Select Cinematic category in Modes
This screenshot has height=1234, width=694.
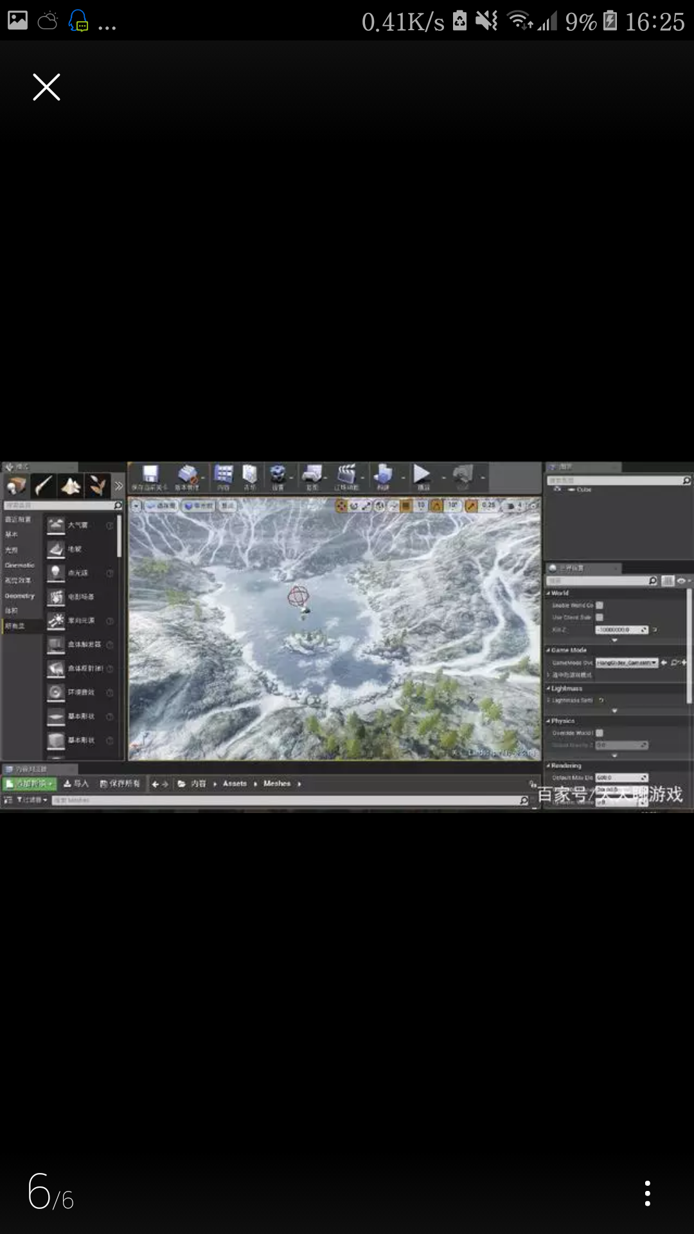click(20, 566)
